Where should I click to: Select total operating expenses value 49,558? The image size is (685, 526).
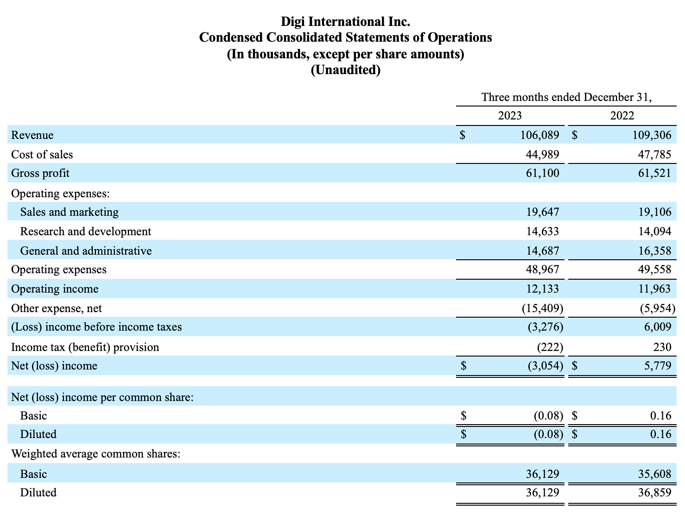[x=655, y=269]
